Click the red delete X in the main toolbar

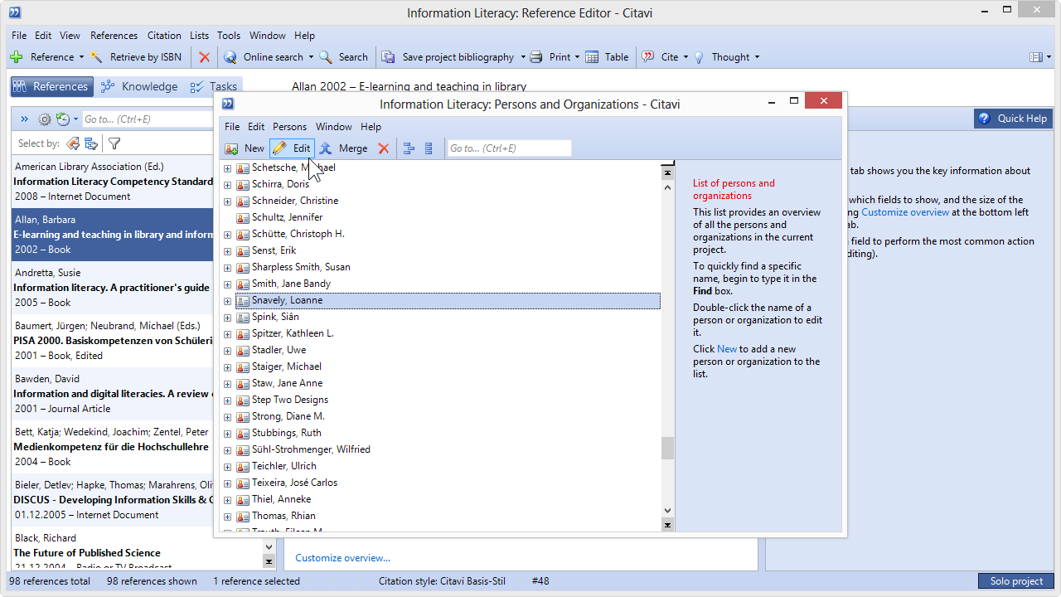[205, 57]
